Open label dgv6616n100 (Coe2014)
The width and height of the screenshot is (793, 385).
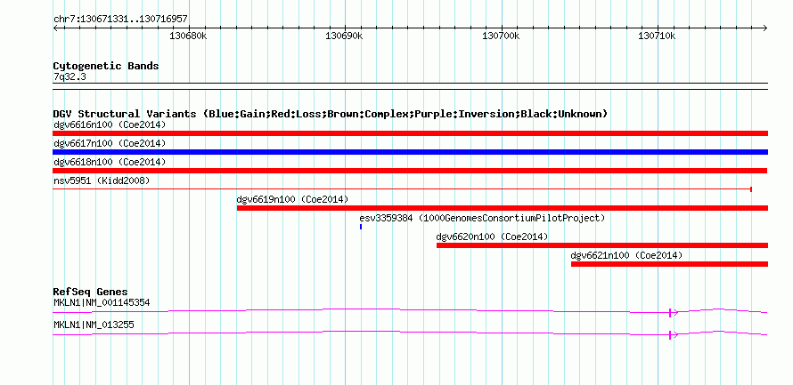coord(110,124)
